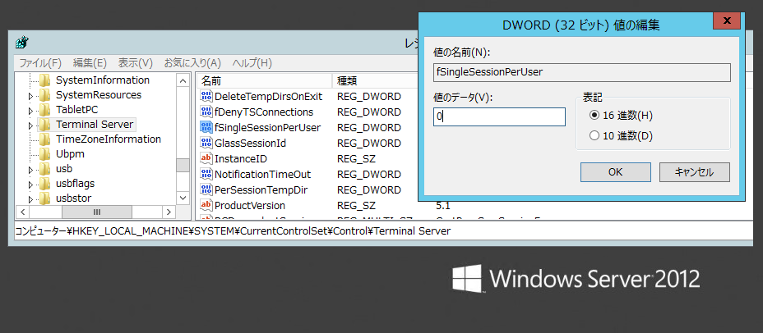Click the NotificationTimeOut DWORD icon

(x=206, y=174)
